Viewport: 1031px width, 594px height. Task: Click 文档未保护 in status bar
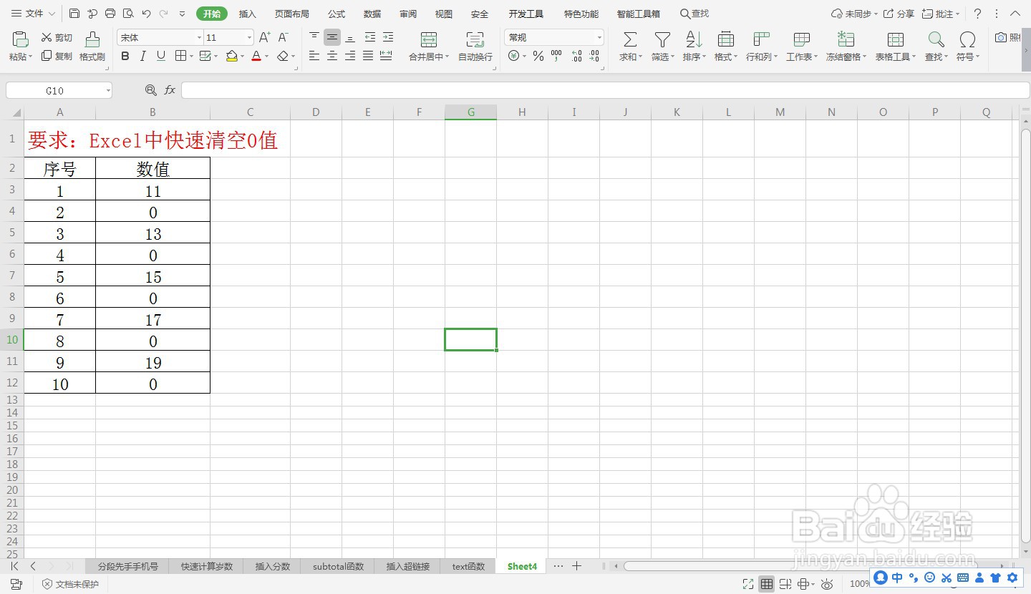tap(70, 584)
